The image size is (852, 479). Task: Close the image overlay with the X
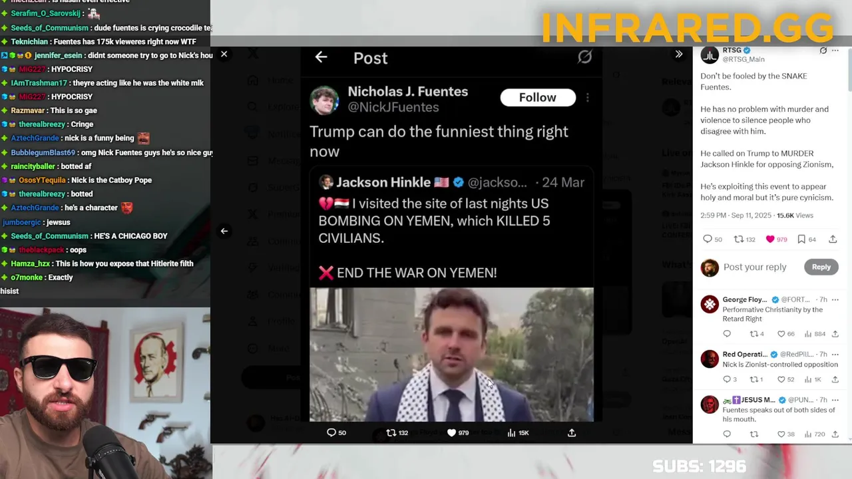pyautogui.click(x=224, y=55)
